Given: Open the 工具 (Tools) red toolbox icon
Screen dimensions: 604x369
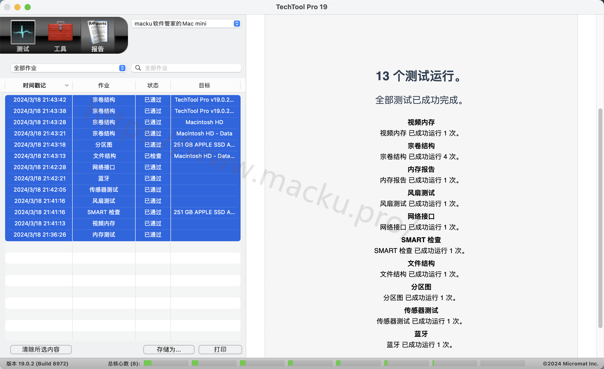Looking at the screenshot, I should pos(60,32).
